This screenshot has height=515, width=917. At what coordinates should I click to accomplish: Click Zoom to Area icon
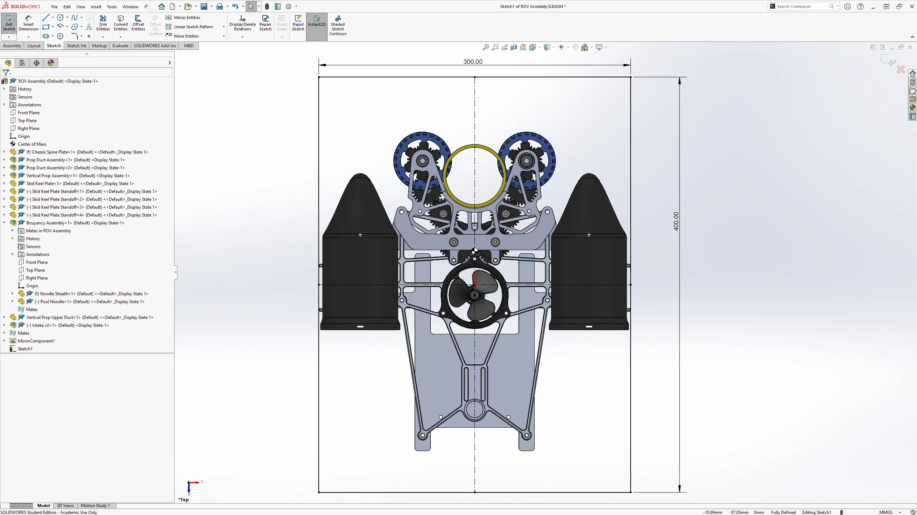point(495,47)
